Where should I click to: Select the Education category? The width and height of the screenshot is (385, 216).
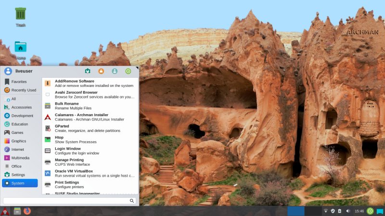click(x=20, y=124)
